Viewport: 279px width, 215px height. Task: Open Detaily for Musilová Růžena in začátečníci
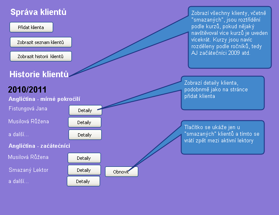pyautogui.click(x=84, y=158)
